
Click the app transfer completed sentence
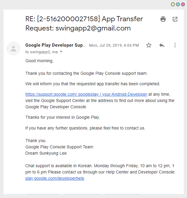click(93, 84)
